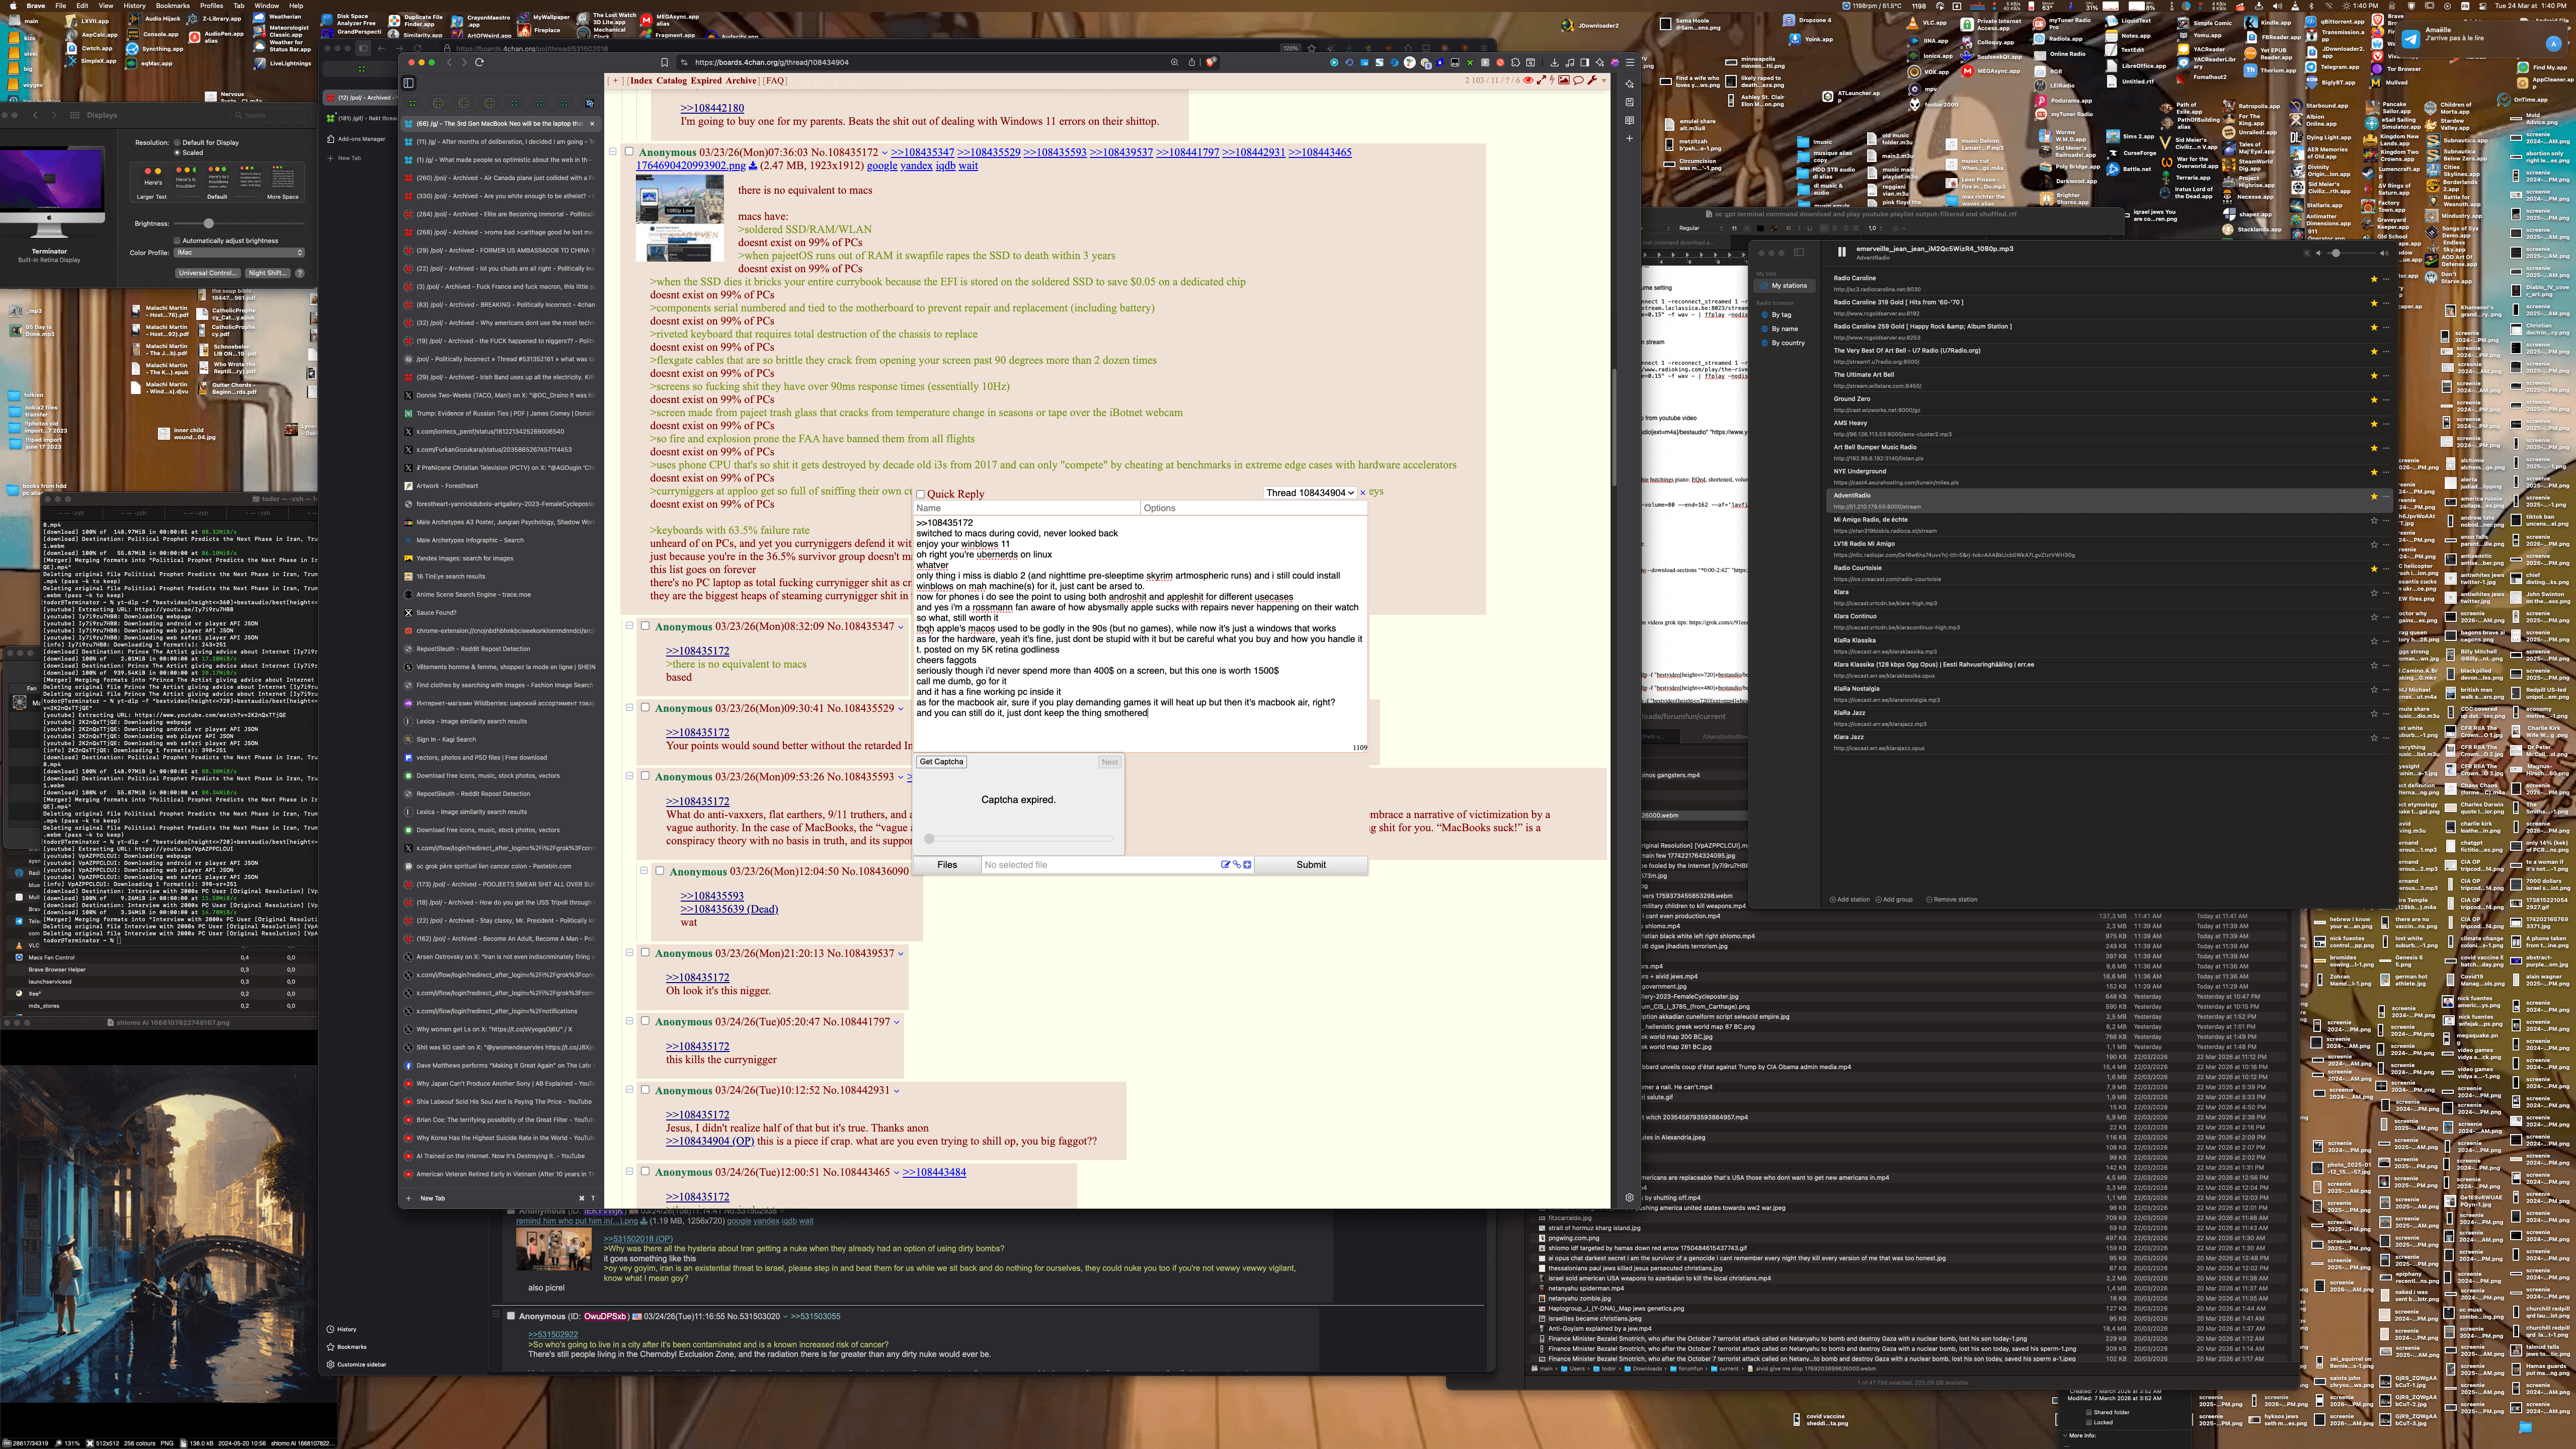Click the bookmark icon beside the URL
This screenshot has height=1449, width=2576.
[x=664, y=62]
